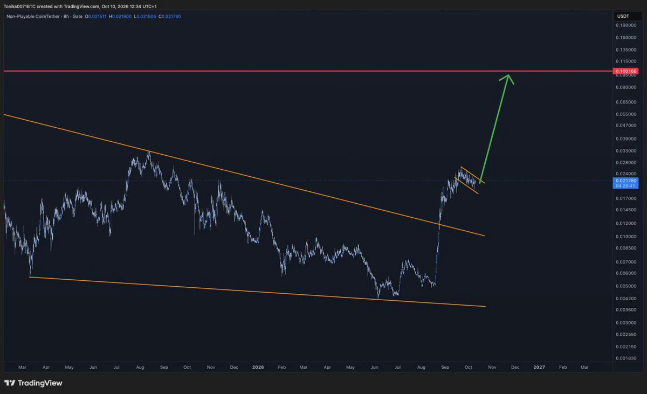The height and width of the screenshot is (394, 647).
Task: Click the 04:25:41 bar countdown timer
Action: 627,186
